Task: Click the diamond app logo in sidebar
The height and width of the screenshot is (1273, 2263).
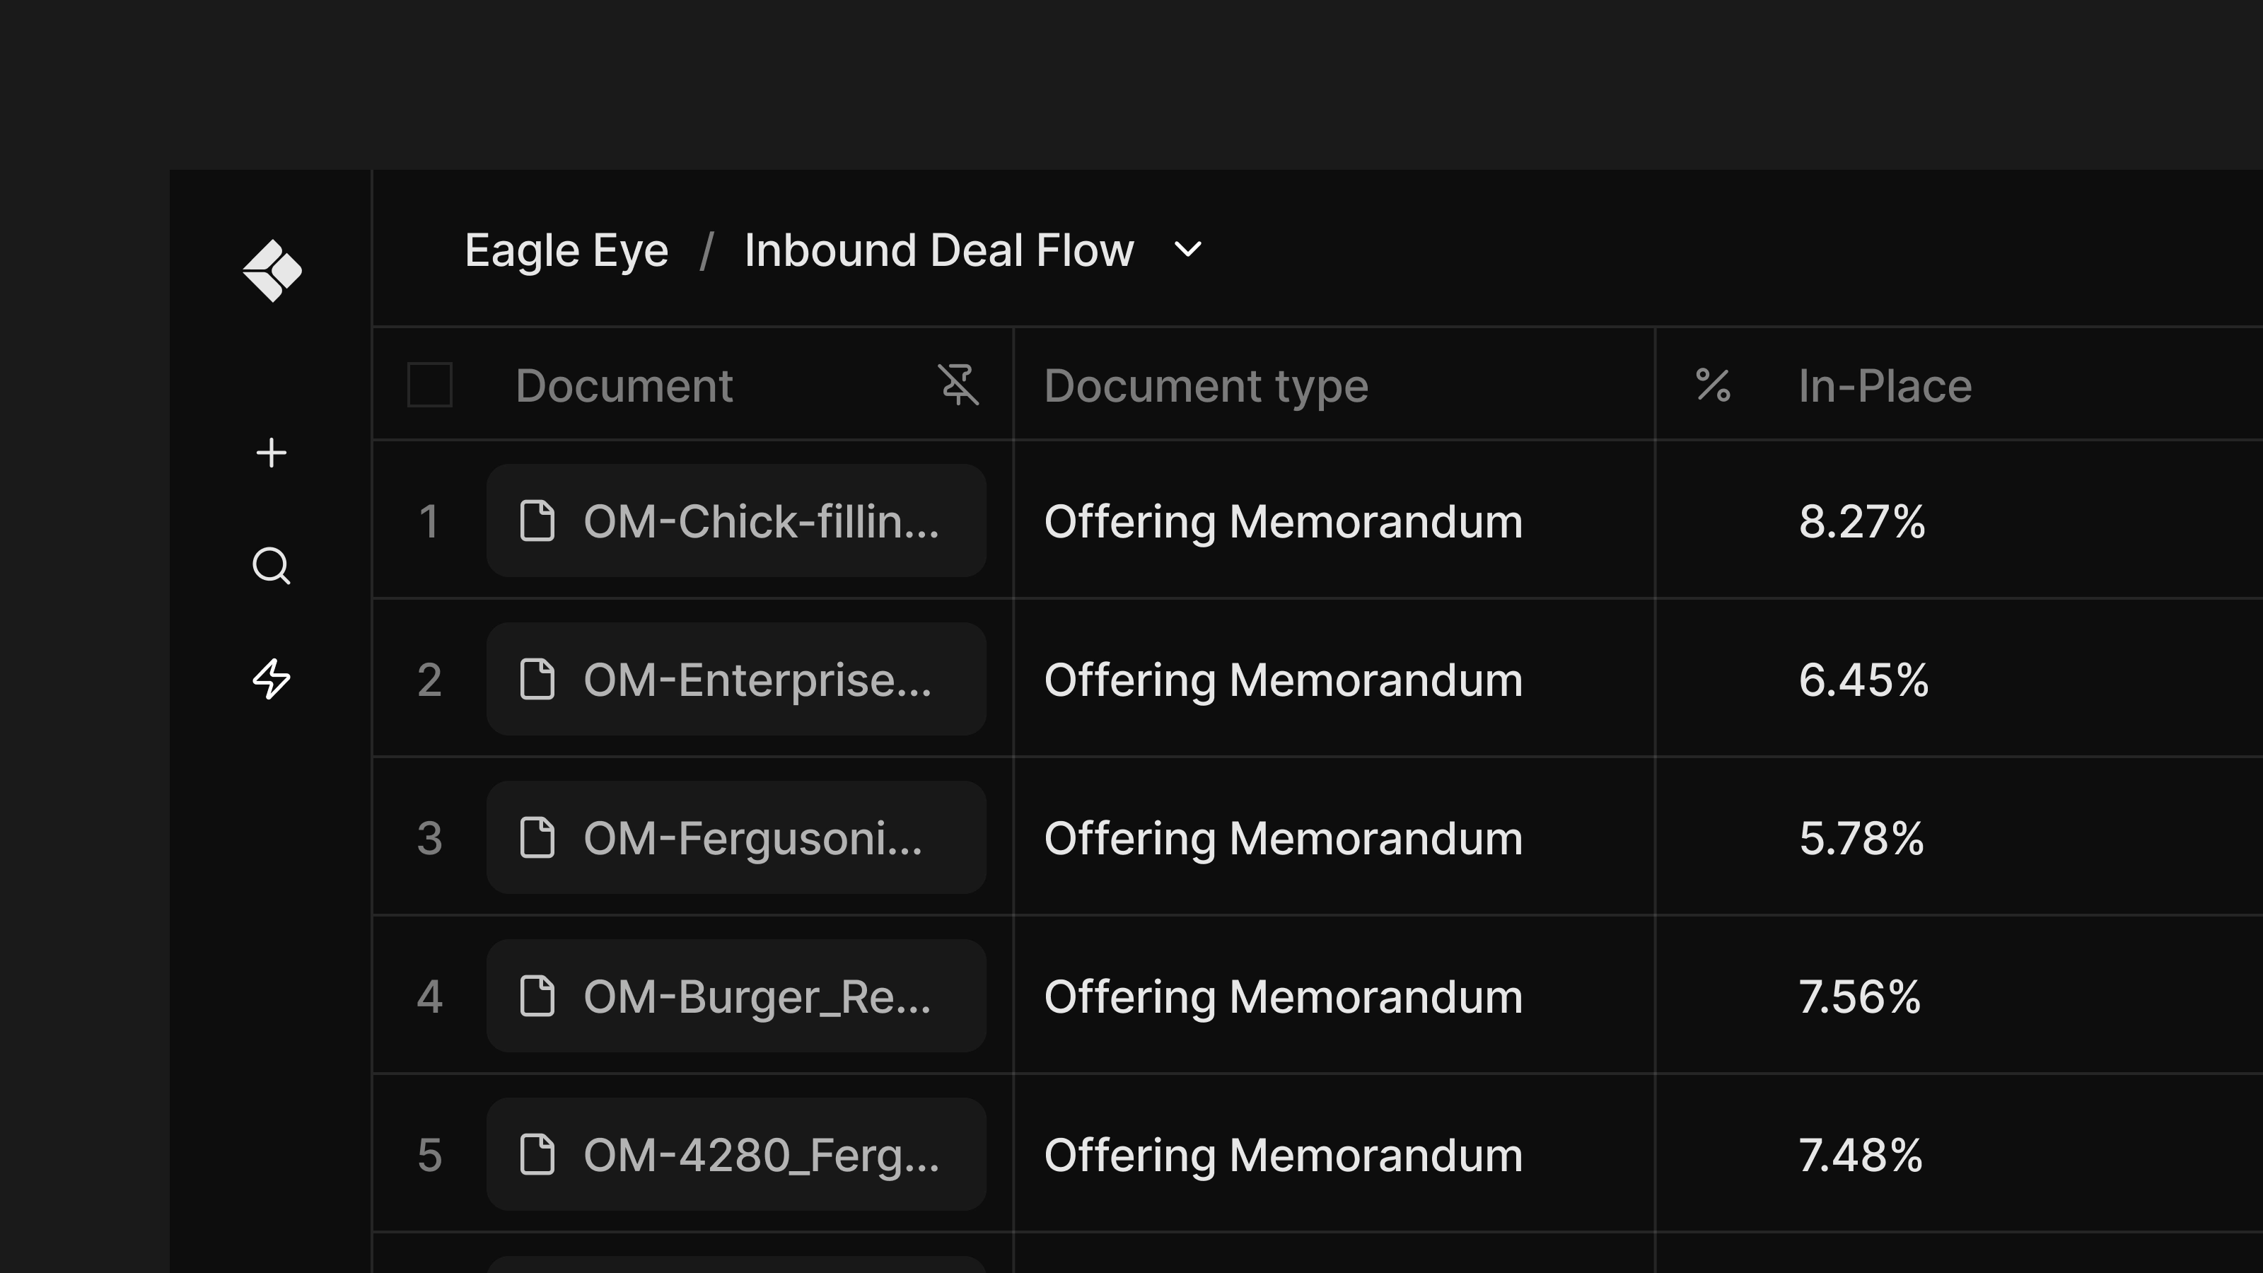Action: [272, 271]
